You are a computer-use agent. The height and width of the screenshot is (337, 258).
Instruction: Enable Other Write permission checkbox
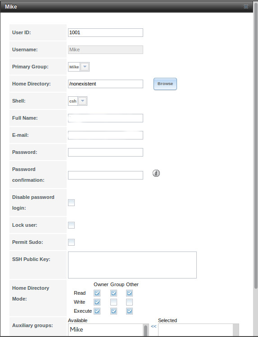pyautogui.click(x=129, y=302)
